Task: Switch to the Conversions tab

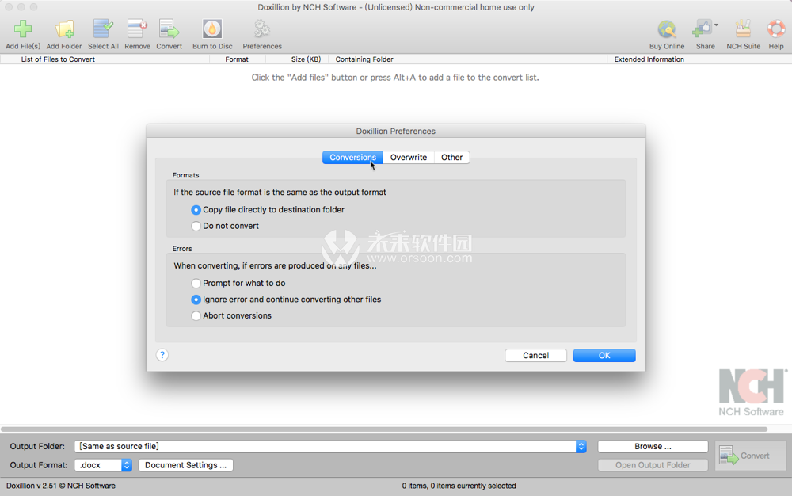Action: (x=352, y=157)
